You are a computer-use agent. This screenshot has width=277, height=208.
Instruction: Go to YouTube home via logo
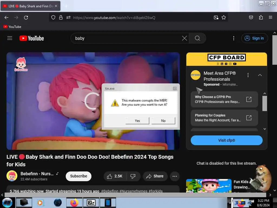coord(32,38)
